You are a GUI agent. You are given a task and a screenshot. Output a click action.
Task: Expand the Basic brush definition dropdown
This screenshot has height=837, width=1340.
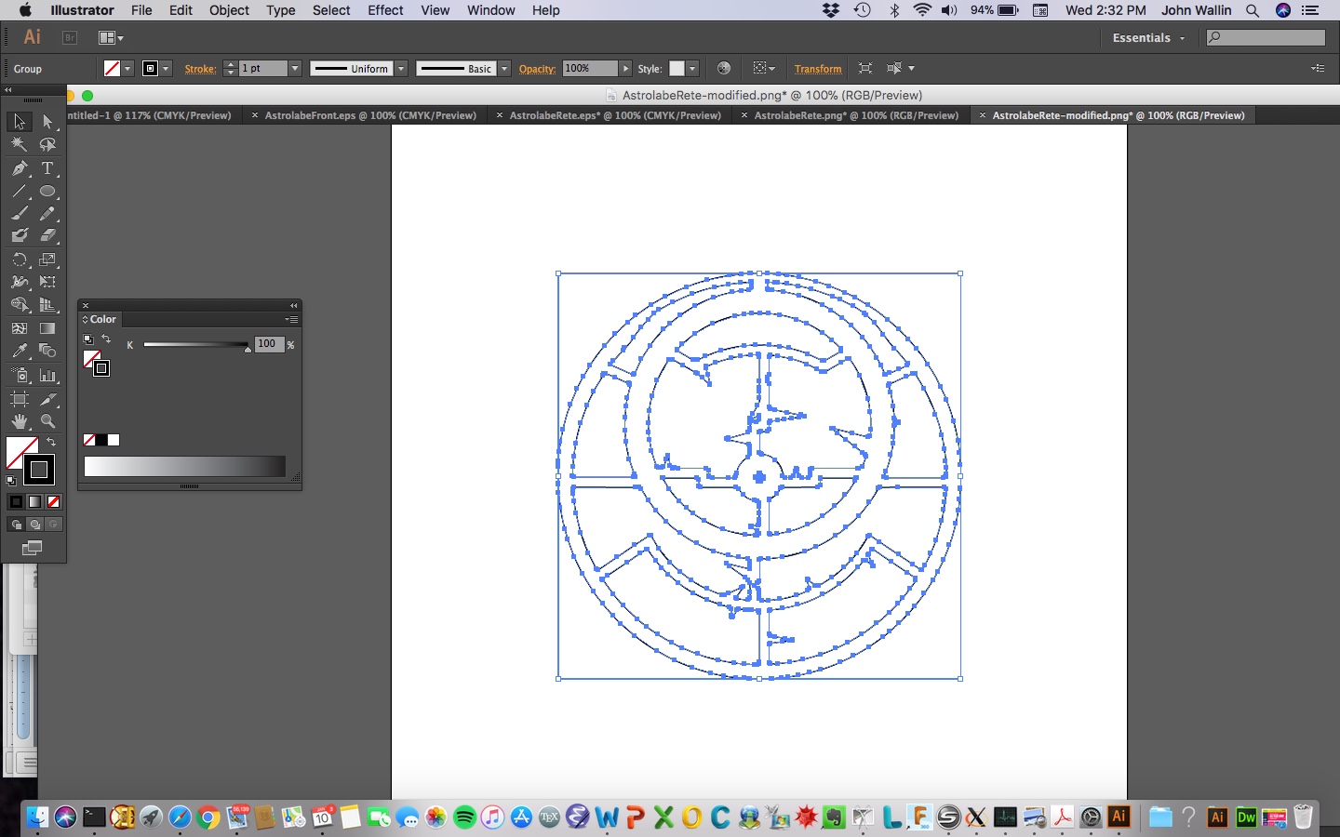pos(503,68)
